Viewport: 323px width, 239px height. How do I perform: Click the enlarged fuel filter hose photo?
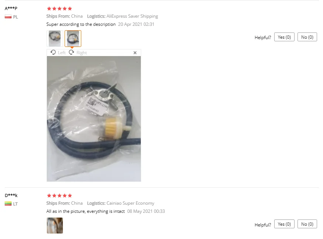point(94,119)
